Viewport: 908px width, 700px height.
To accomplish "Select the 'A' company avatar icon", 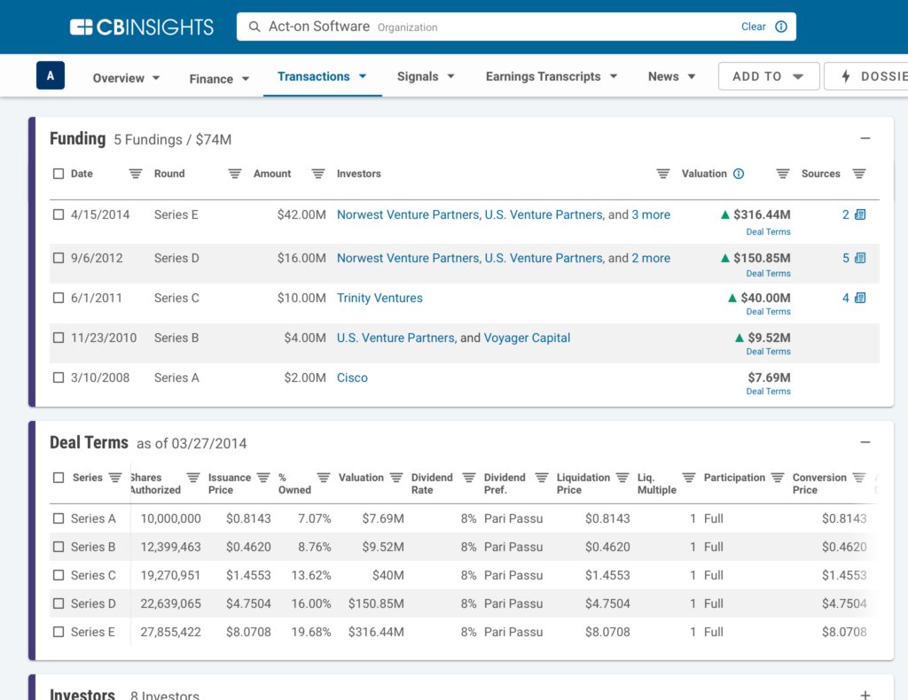I will [50, 75].
